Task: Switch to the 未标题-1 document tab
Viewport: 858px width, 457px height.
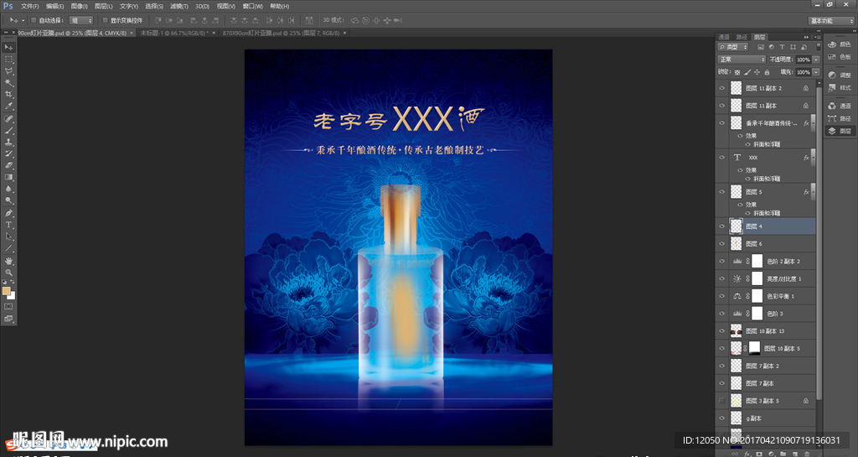Action: click(174, 33)
